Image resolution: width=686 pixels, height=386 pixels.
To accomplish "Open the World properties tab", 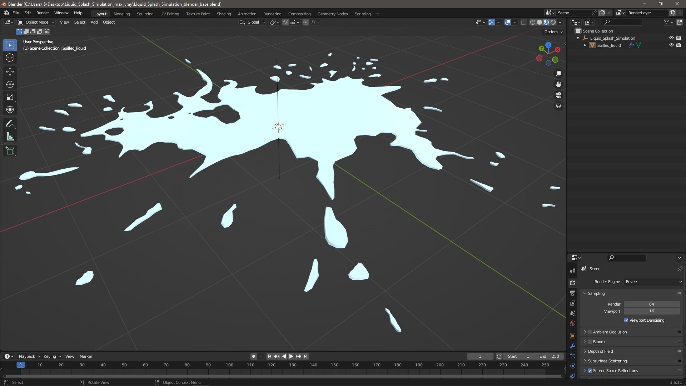I will pos(573,323).
